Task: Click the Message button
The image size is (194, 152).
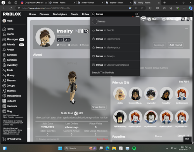Action: coord(159,45)
